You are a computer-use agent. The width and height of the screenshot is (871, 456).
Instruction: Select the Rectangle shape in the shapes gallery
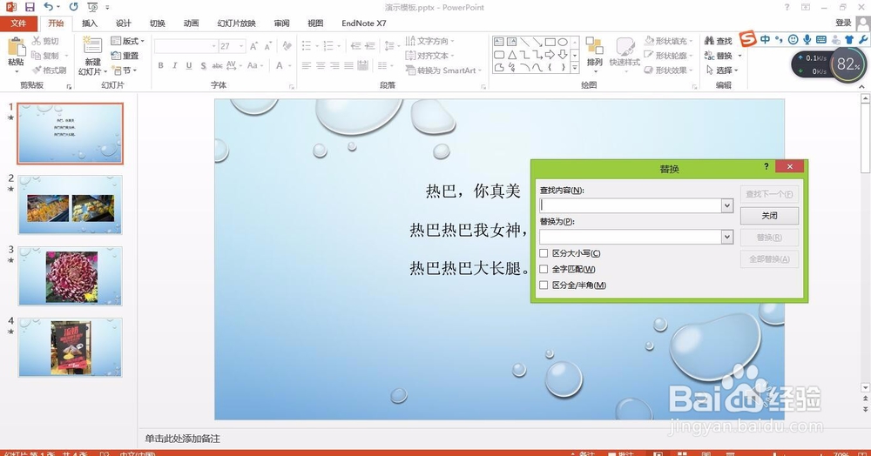click(x=550, y=42)
